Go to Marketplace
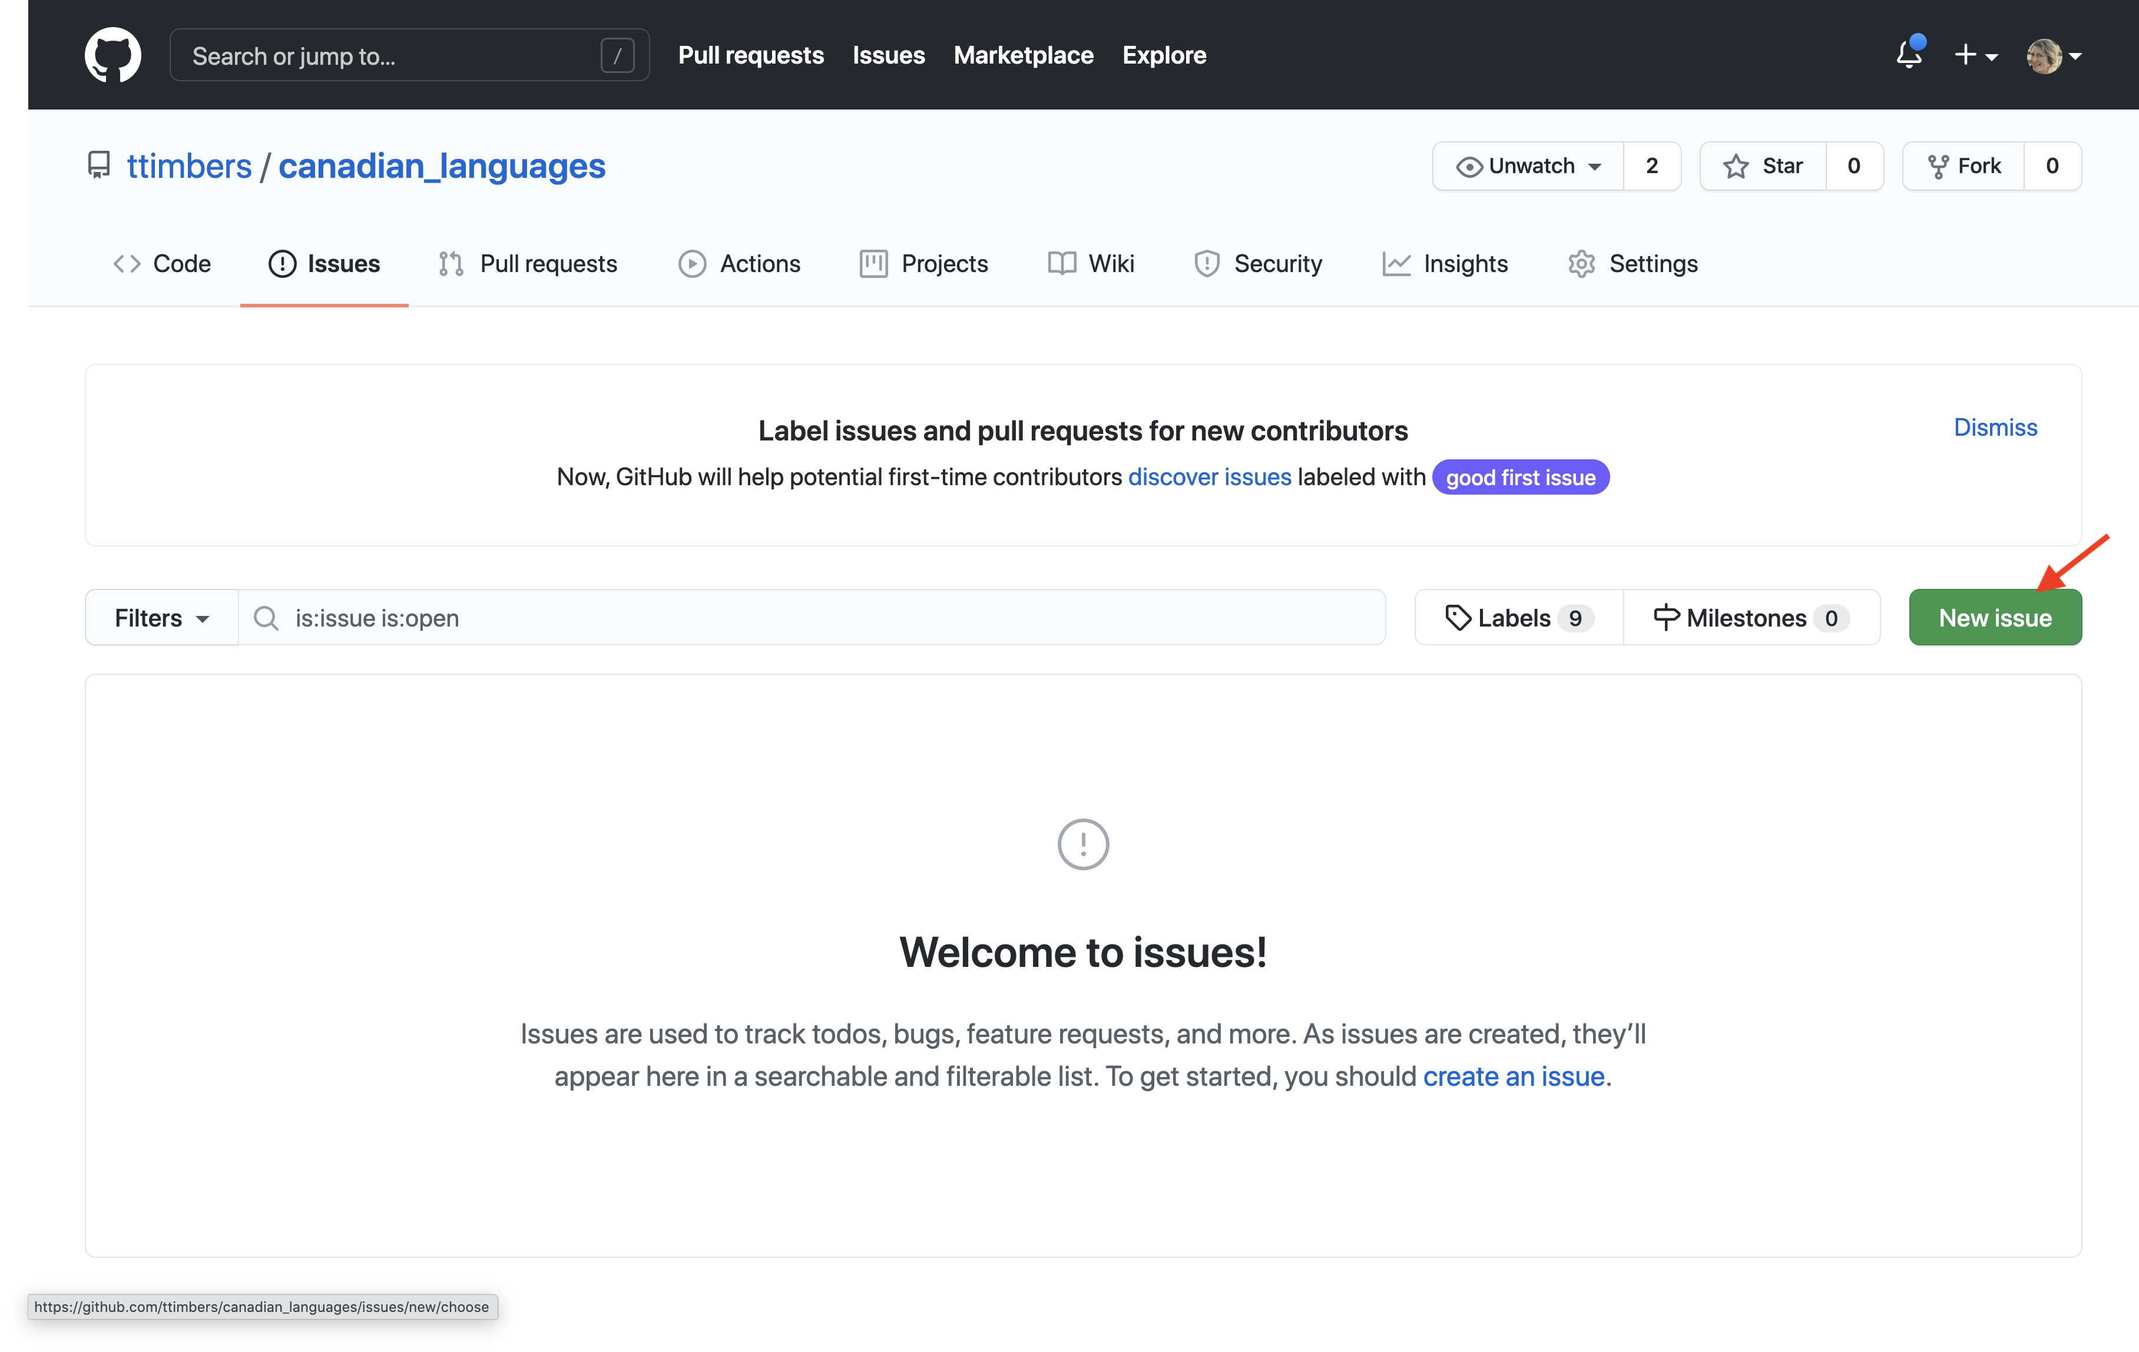This screenshot has height=1352, width=2139. tap(1024, 55)
